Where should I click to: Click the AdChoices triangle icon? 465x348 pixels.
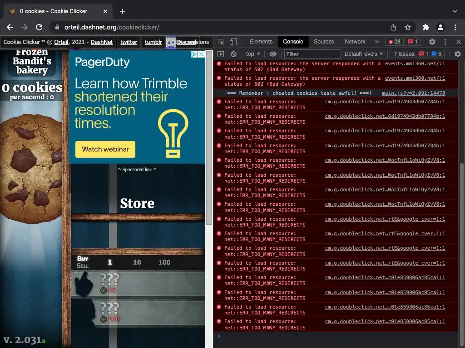194,54
